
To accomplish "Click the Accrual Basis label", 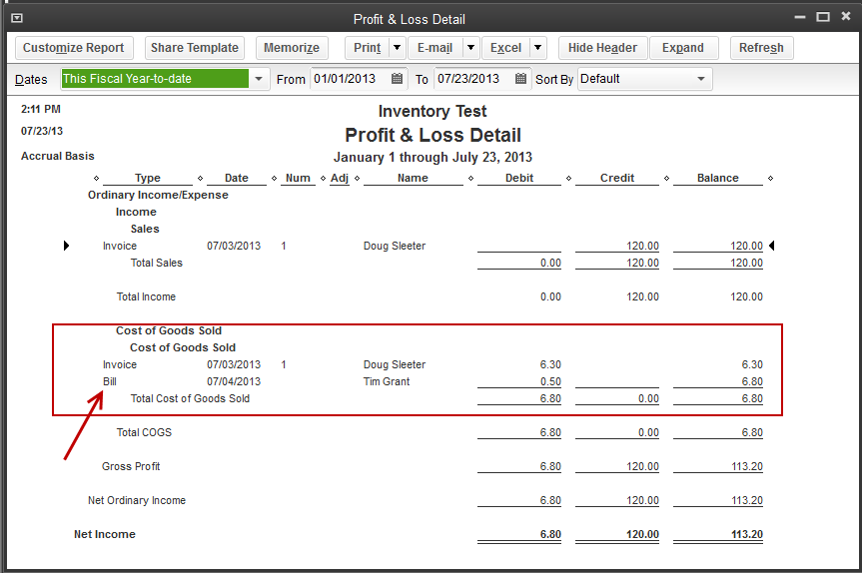I will (58, 156).
